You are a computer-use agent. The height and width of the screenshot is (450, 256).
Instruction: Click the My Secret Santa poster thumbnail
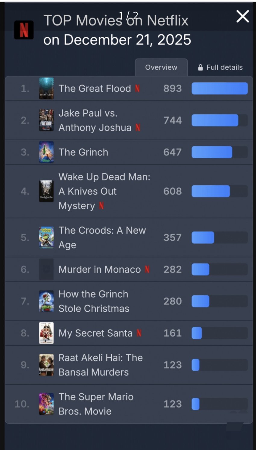46,333
